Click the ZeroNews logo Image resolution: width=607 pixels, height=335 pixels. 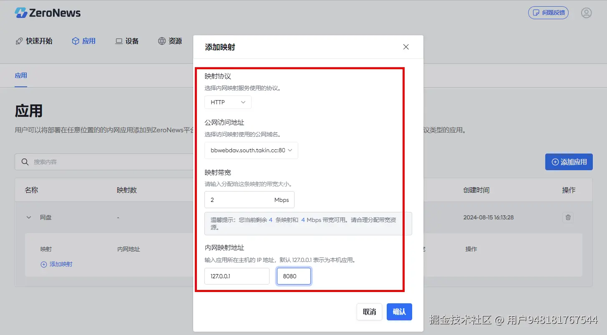[48, 13]
